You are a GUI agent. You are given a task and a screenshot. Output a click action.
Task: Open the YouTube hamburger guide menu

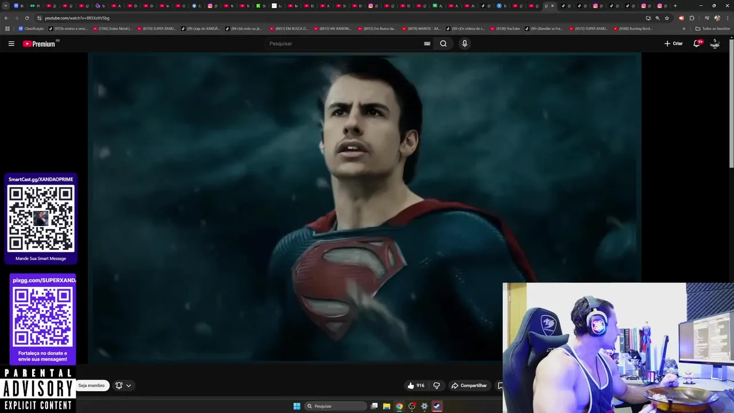tap(11, 44)
